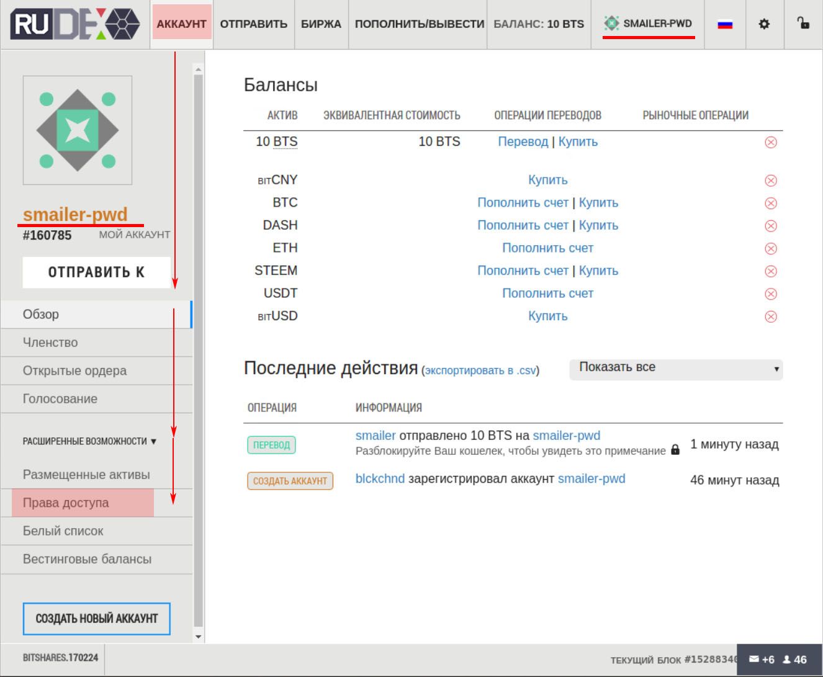Click Перевод link for BTS

(523, 141)
